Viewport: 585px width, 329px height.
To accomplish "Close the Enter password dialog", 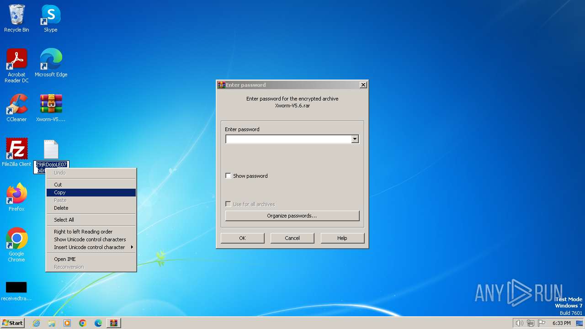I will pyautogui.click(x=363, y=85).
